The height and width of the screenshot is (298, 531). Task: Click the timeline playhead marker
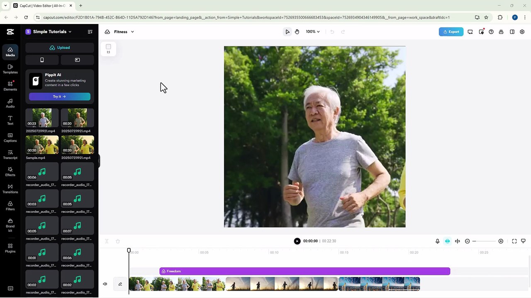pos(129,250)
